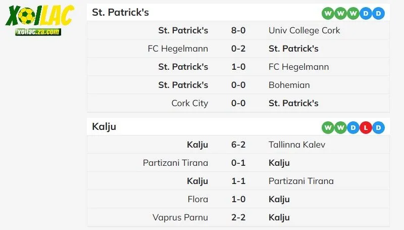
Task: Select the St. Patrick's section header
Action: (x=121, y=13)
